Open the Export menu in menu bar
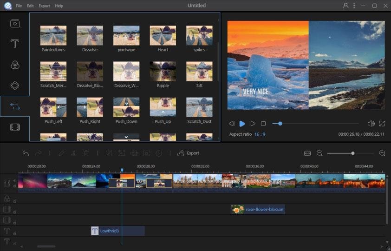Image resolution: width=391 pixels, height=251 pixels. (x=44, y=6)
